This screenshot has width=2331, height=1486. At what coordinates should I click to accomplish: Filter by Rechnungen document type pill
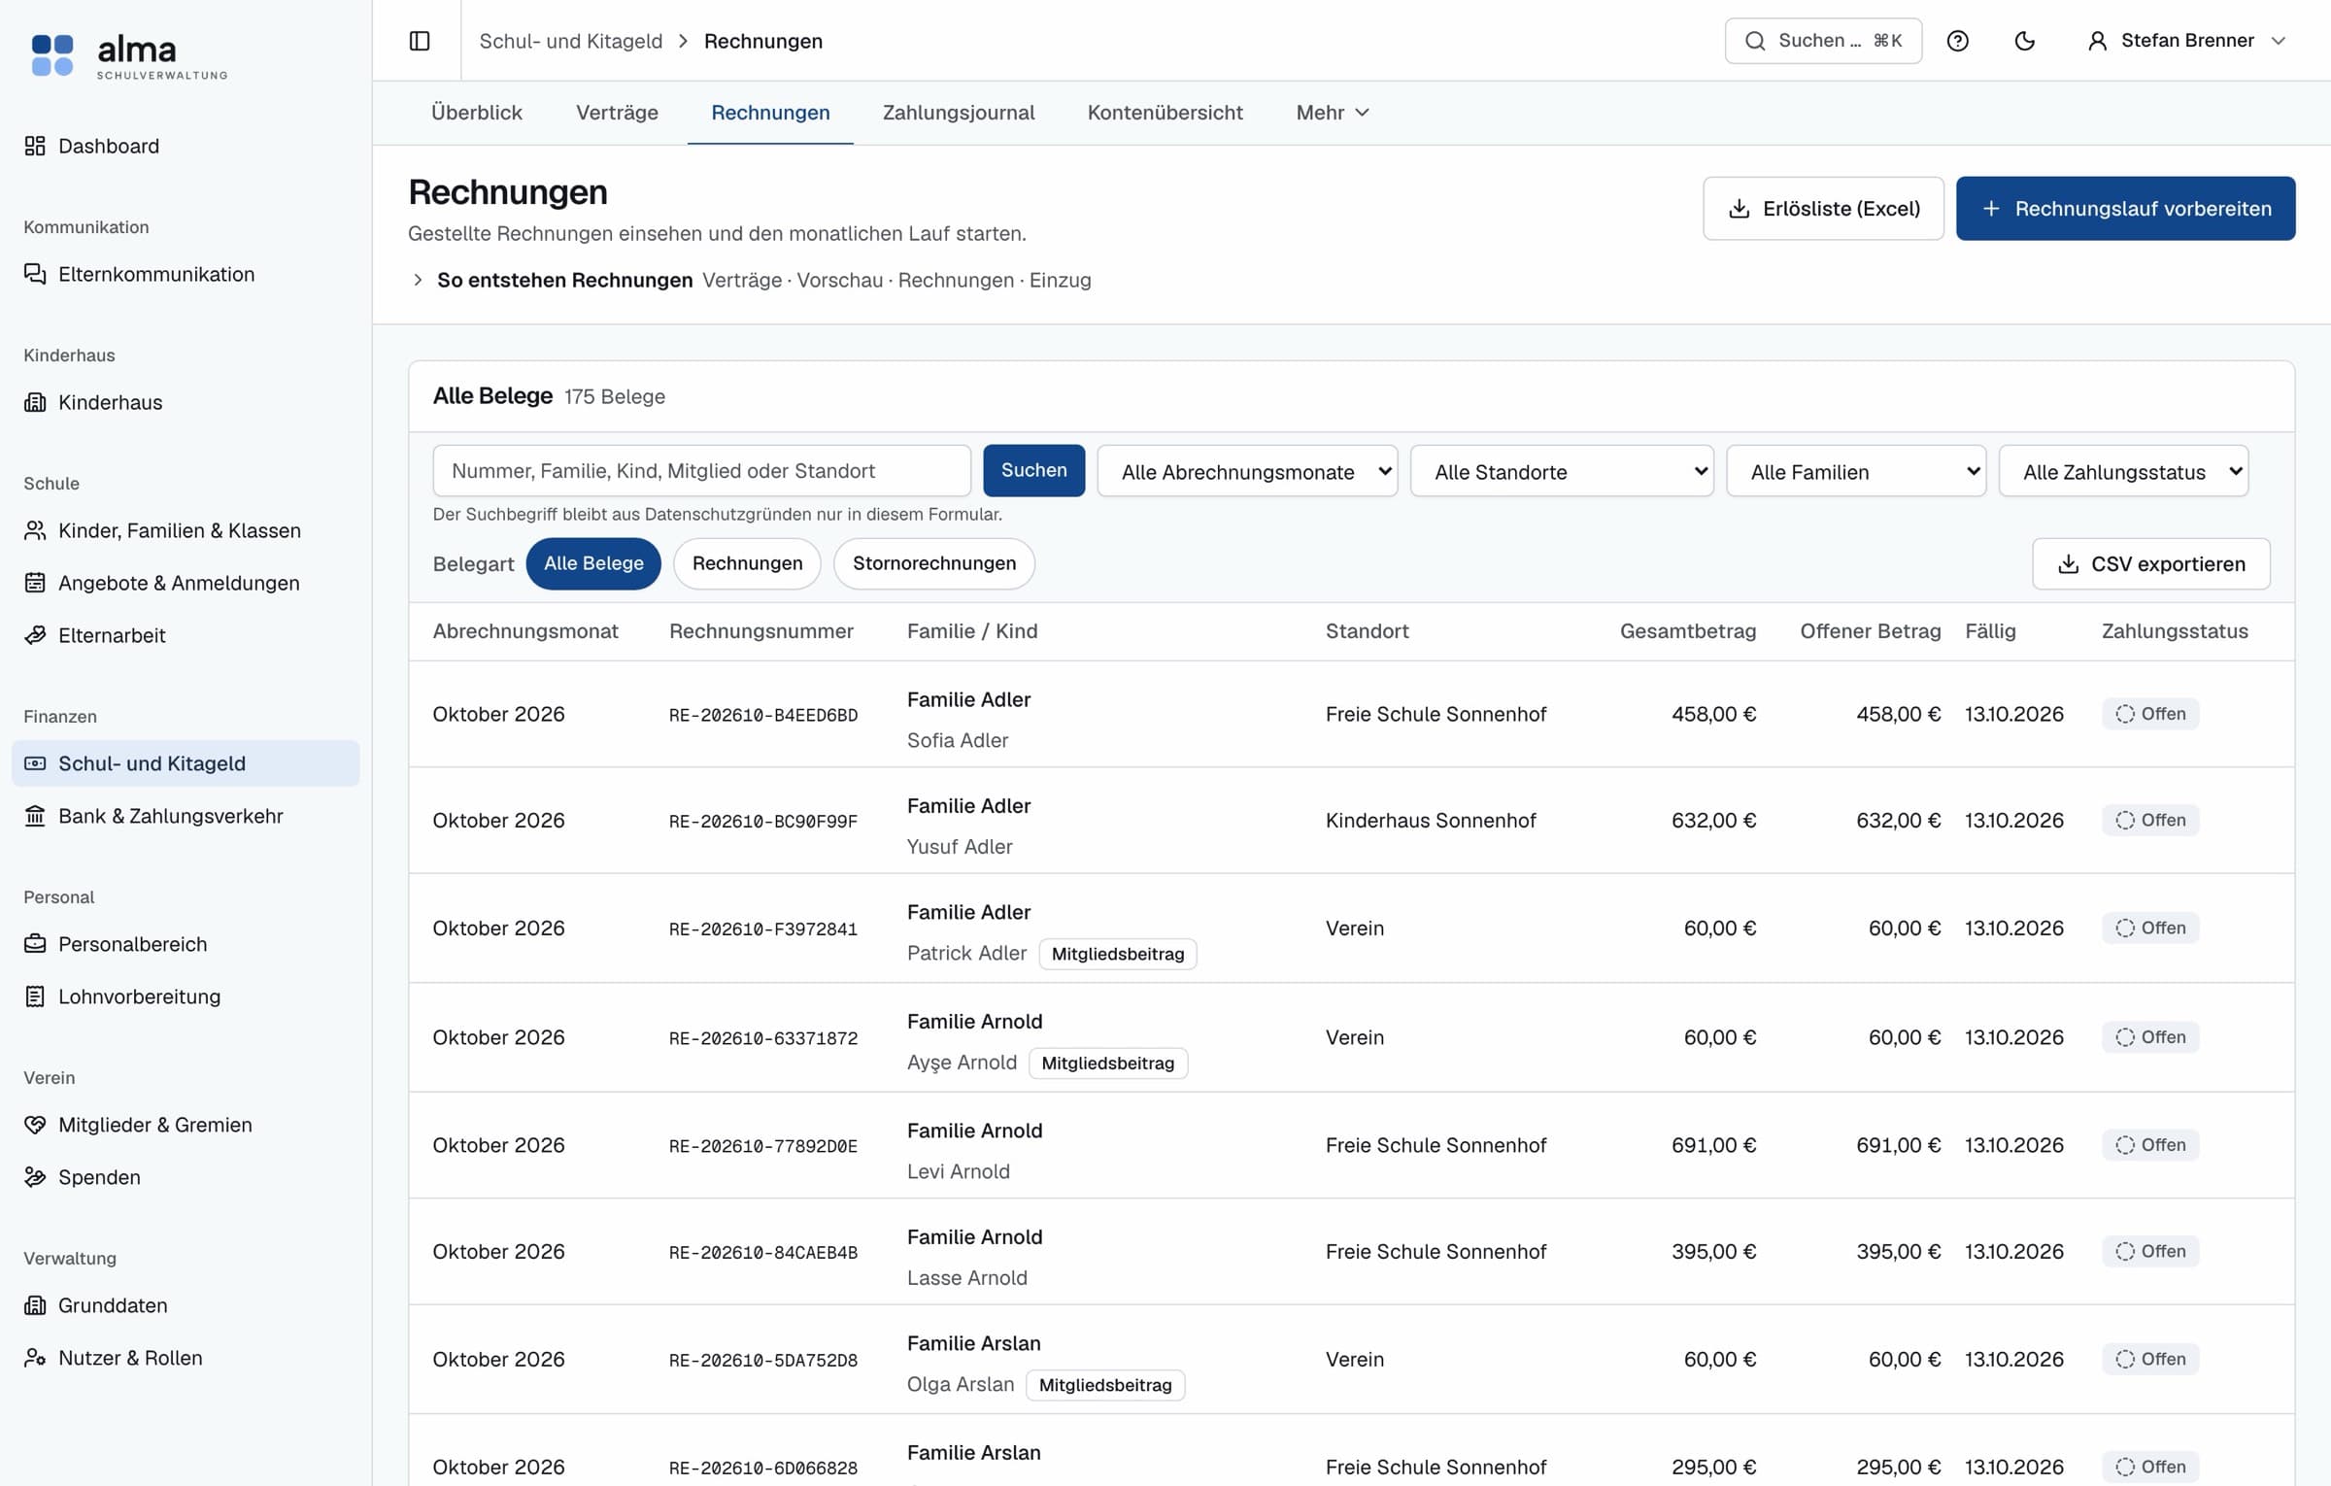(x=747, y=563)
